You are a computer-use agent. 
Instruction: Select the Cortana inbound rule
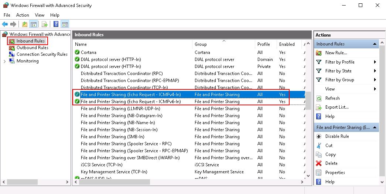(x=189, y=52)
